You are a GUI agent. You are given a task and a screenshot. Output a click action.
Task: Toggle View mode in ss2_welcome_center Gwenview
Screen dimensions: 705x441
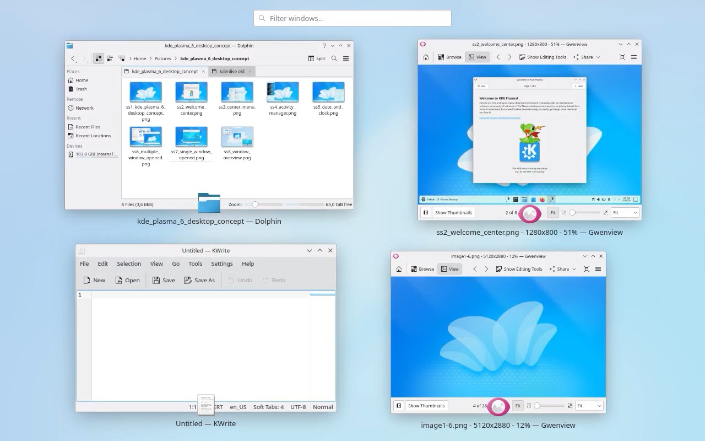[x=477, y=57]
